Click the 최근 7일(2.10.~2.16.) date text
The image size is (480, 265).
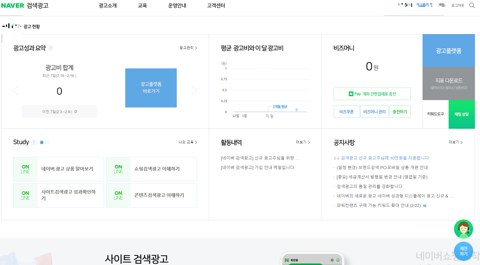59,76
